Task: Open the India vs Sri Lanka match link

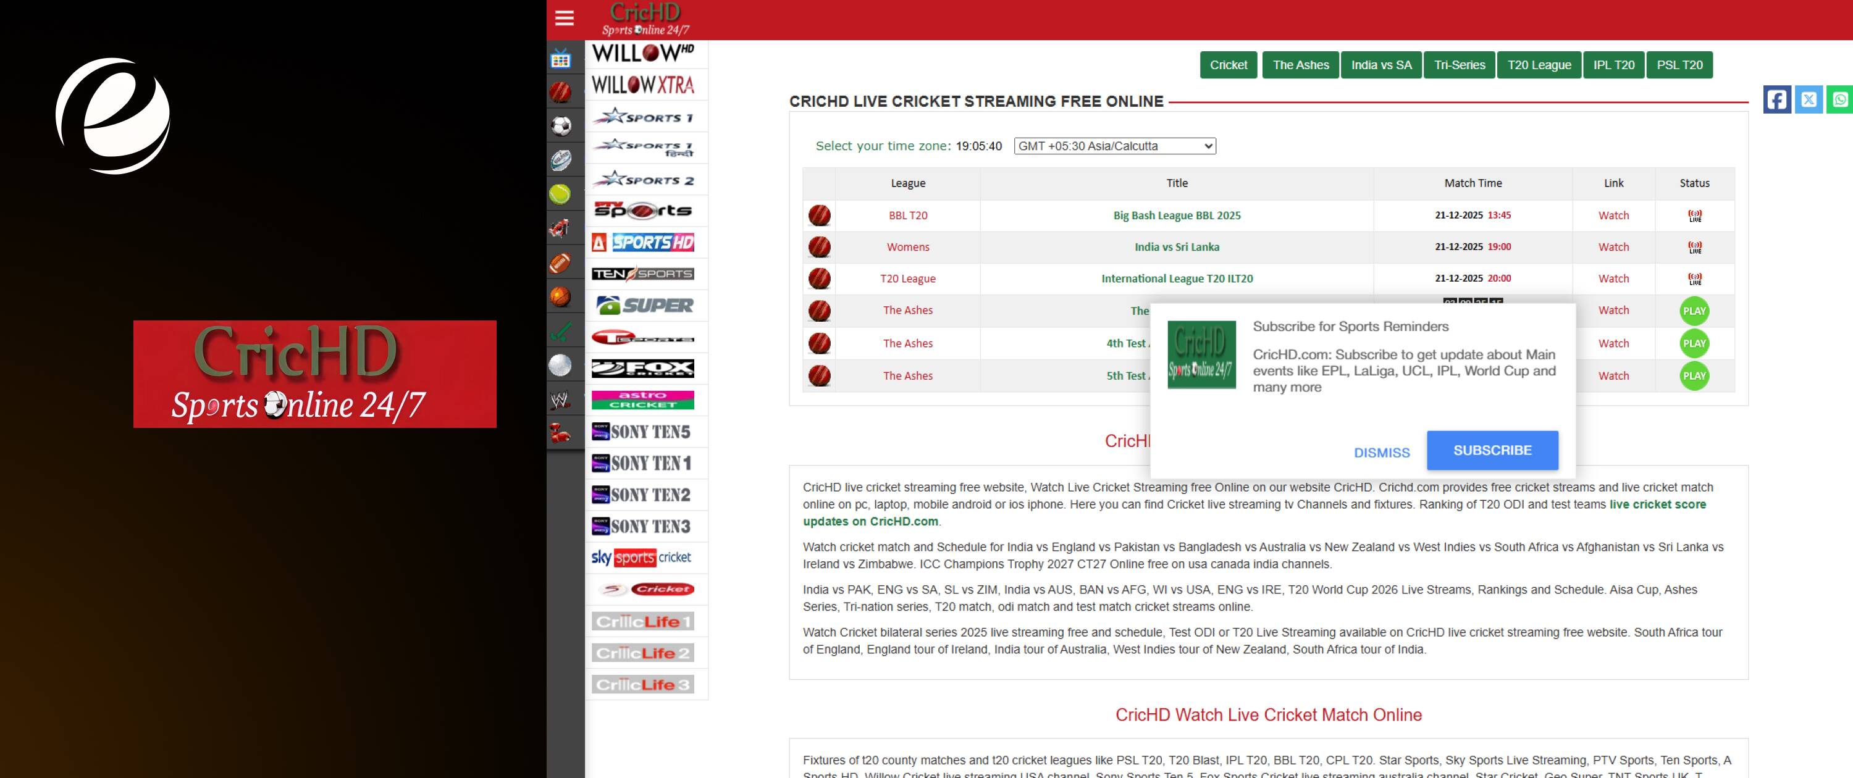Action: 1177,246
